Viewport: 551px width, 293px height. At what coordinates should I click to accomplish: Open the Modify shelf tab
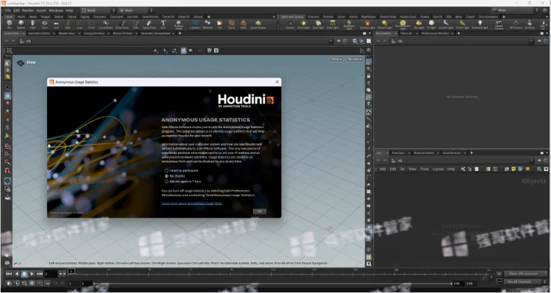[21, 17]
